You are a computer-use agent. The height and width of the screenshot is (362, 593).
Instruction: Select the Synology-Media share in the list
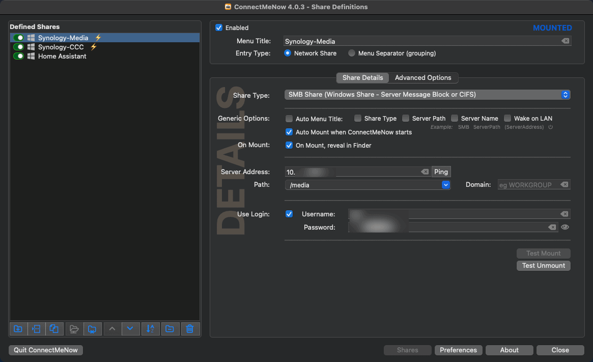point(105,38)
